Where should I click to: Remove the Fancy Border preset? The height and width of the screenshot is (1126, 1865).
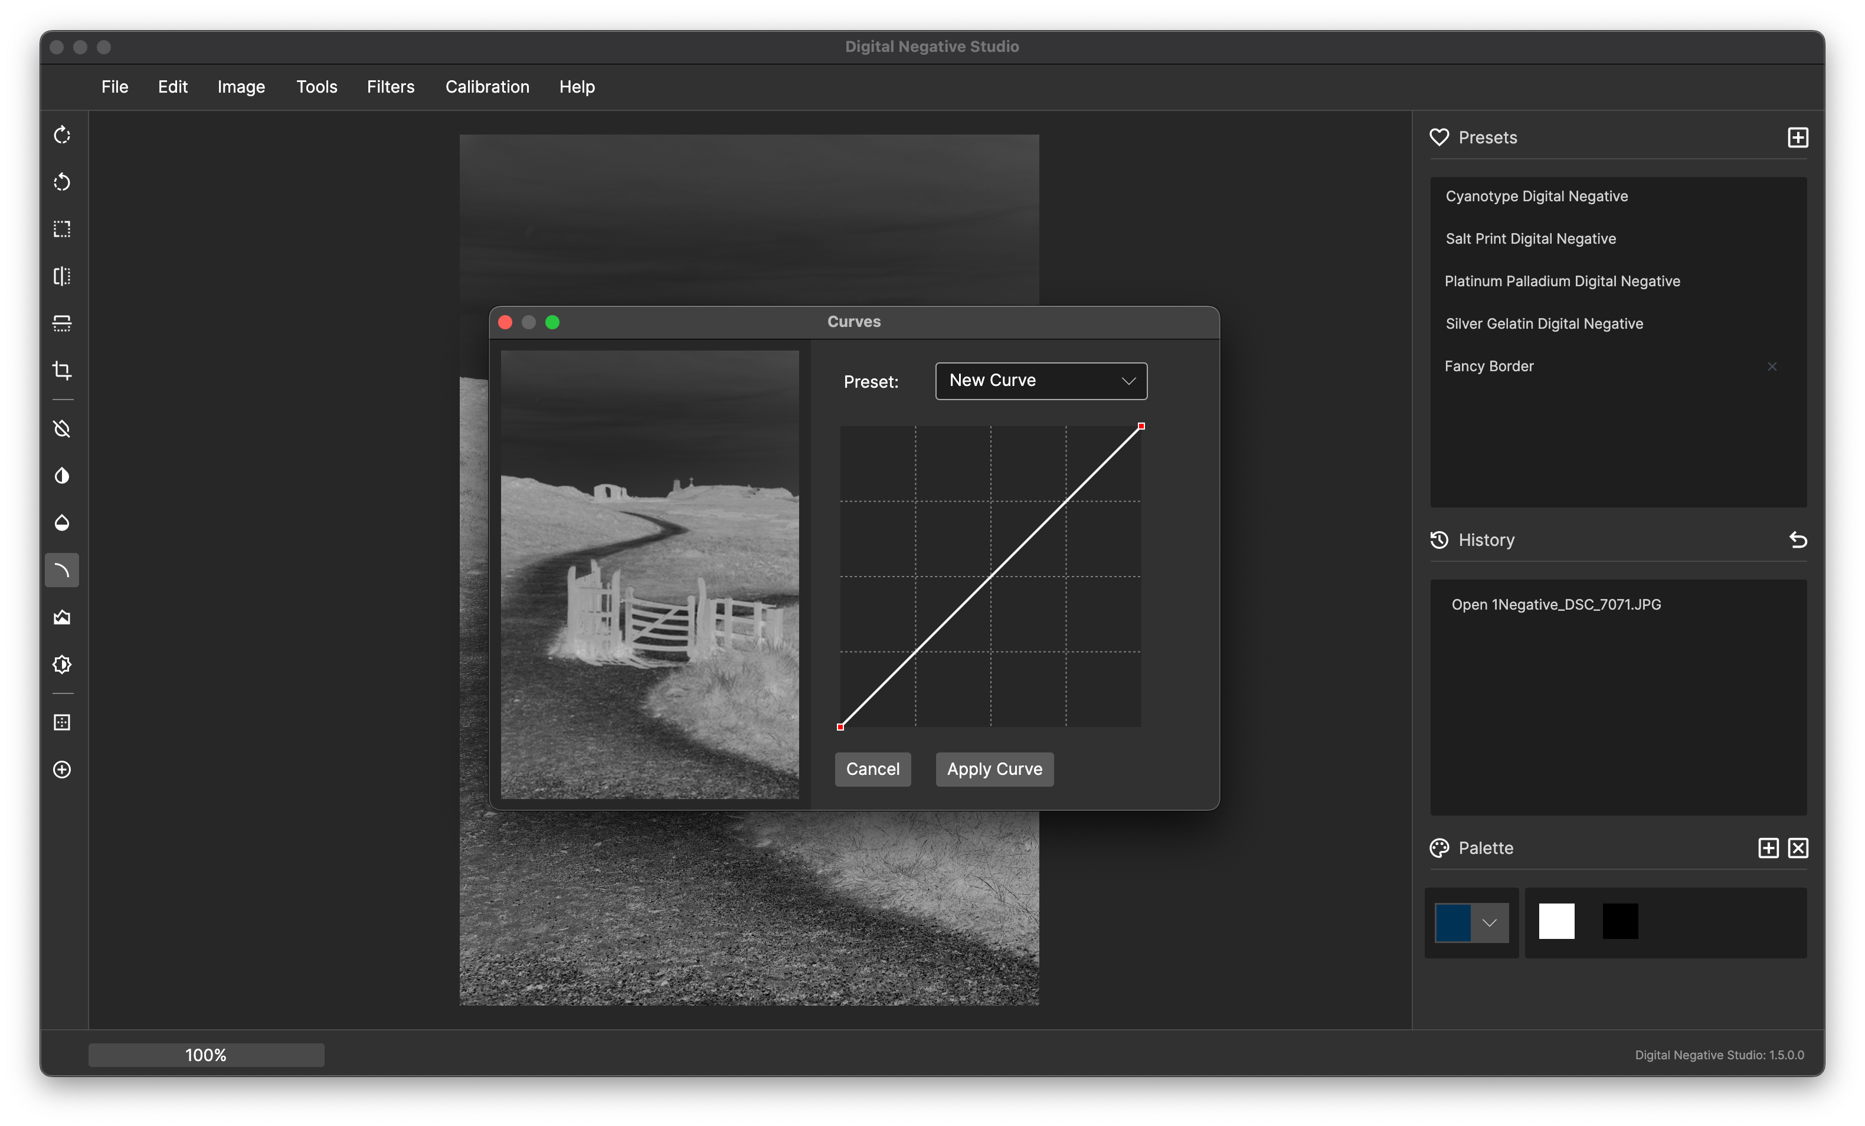pos(1772,366)
